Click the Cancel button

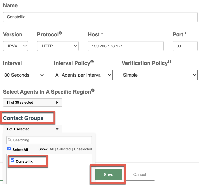[x=139, y=175]
